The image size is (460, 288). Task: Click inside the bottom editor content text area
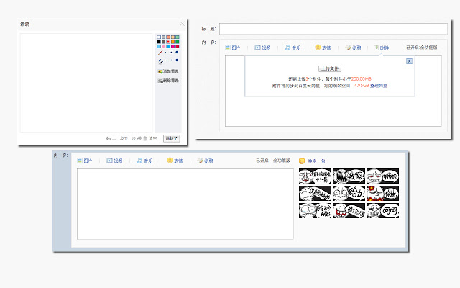[x=185, y=204]
